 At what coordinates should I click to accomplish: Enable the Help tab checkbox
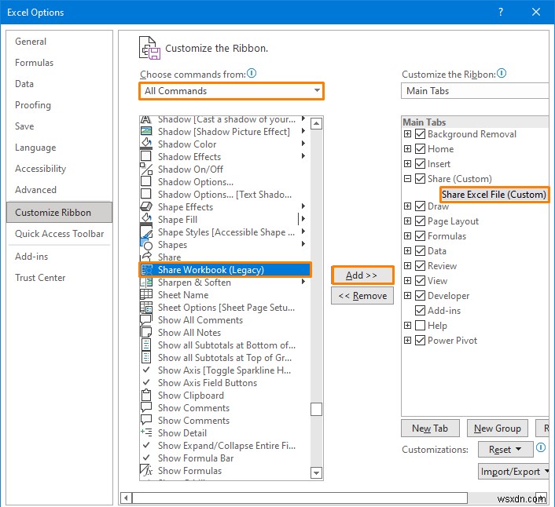coord(420,326)
